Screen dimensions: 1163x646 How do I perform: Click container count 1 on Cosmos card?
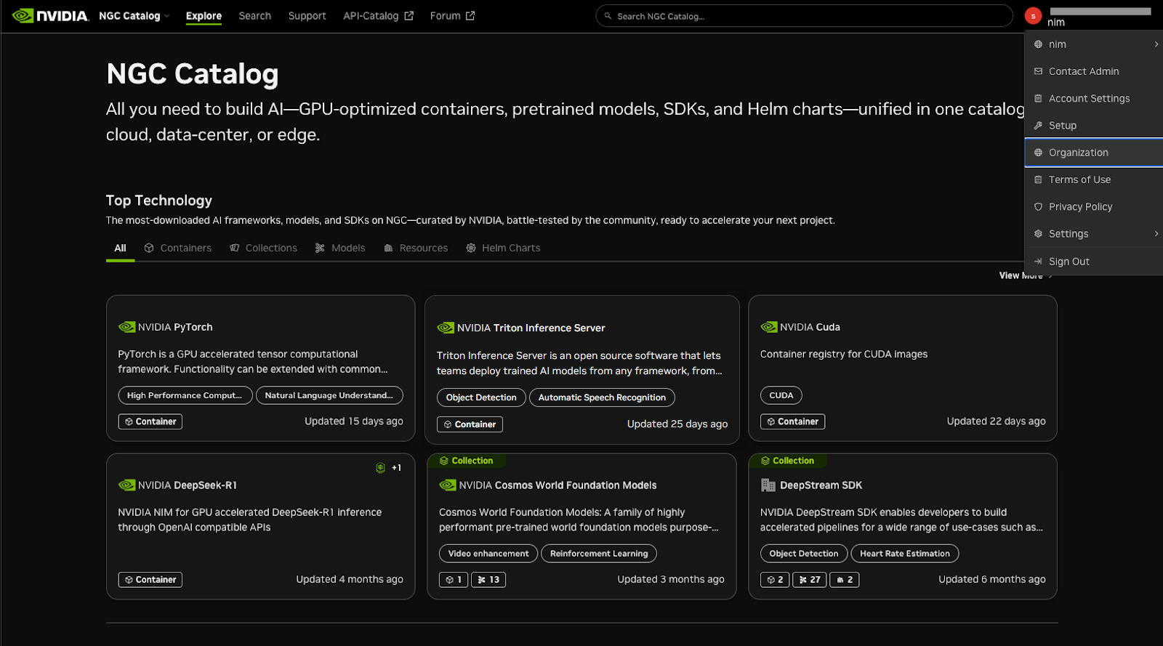[x=454, y=580]
